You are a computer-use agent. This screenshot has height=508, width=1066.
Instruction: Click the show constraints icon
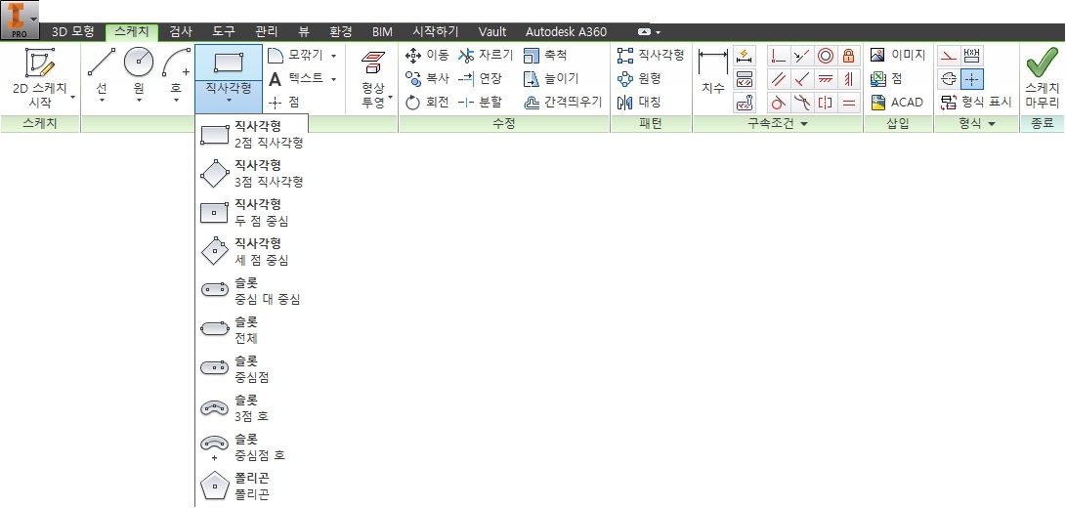[746, 79]
